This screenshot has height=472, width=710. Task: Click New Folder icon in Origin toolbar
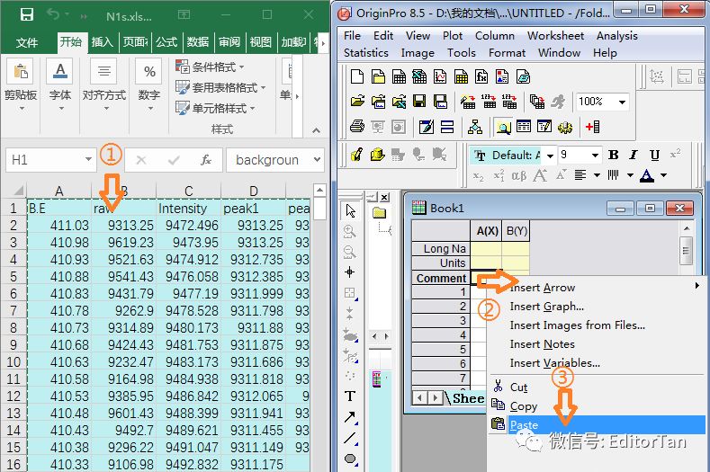click(x=378, y=76)
